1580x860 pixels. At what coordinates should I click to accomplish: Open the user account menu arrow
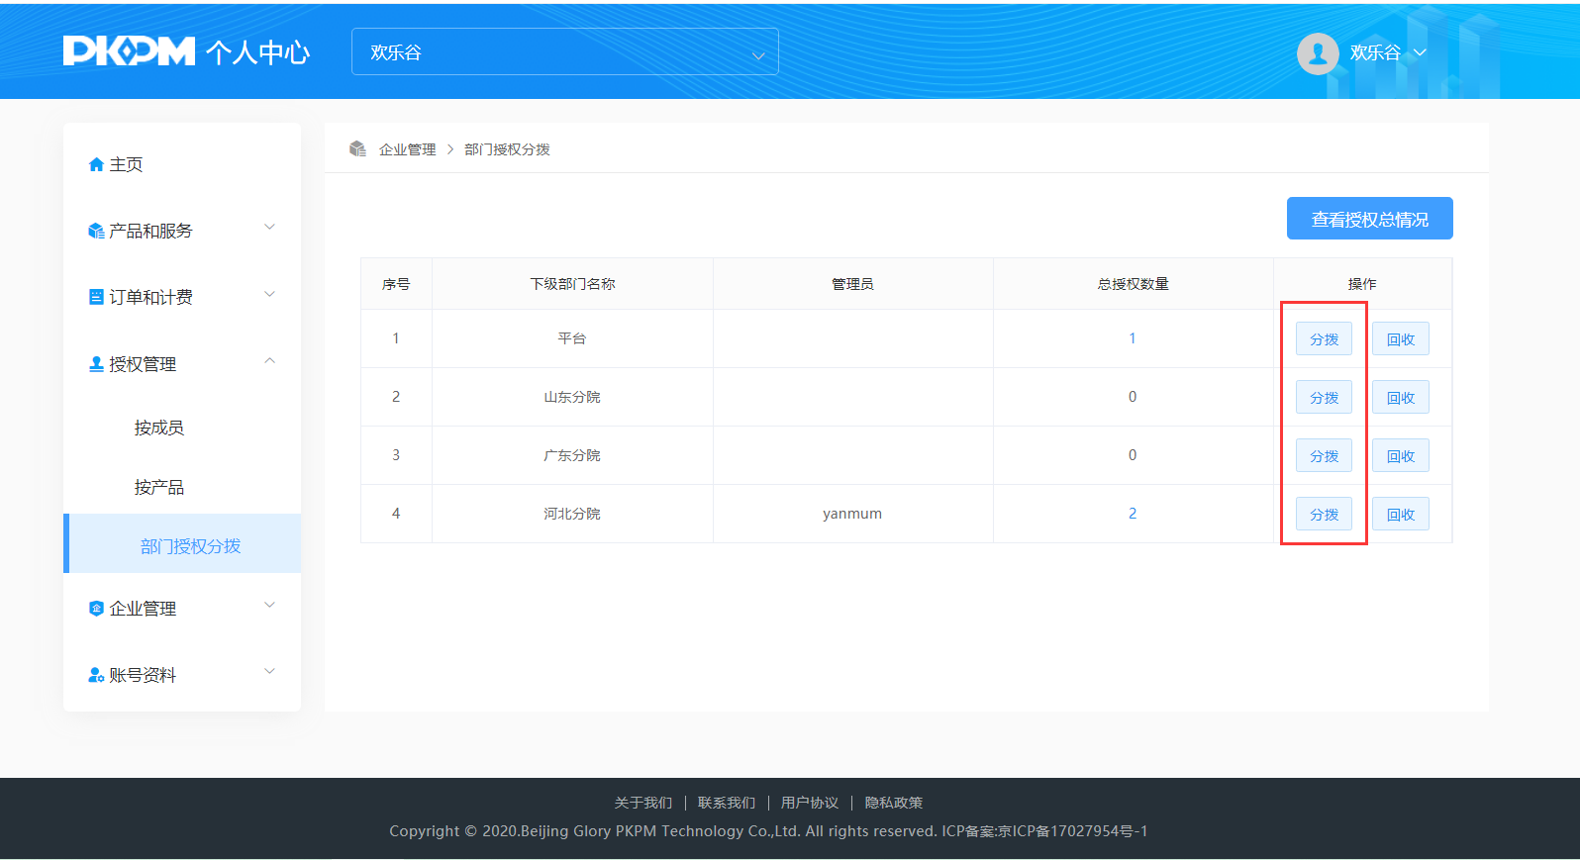[x=1420, y=52]
